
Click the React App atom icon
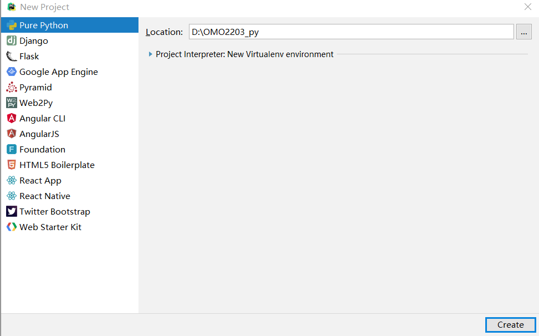click(11, 180)
